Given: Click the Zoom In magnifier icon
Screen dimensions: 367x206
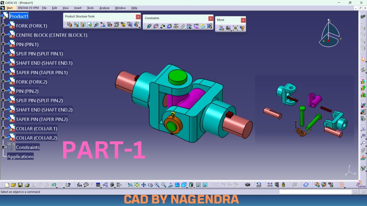Looking at the screenshot, I should [157, 185].
